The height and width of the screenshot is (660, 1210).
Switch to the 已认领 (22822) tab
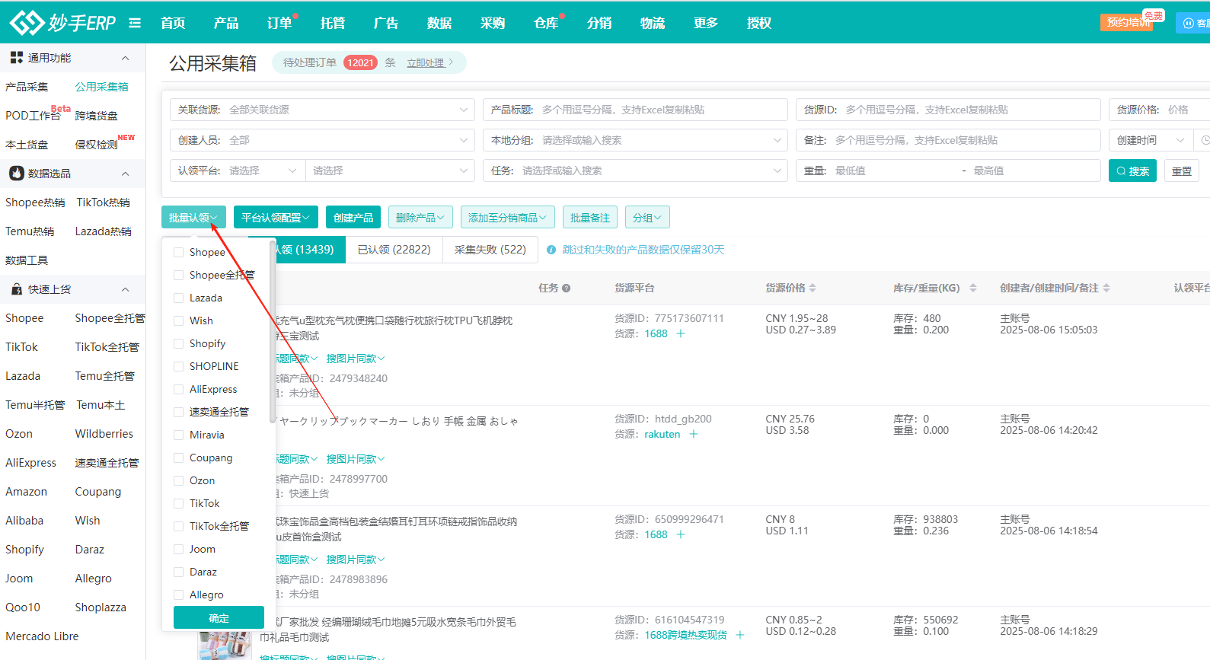(x=394, y=250)
